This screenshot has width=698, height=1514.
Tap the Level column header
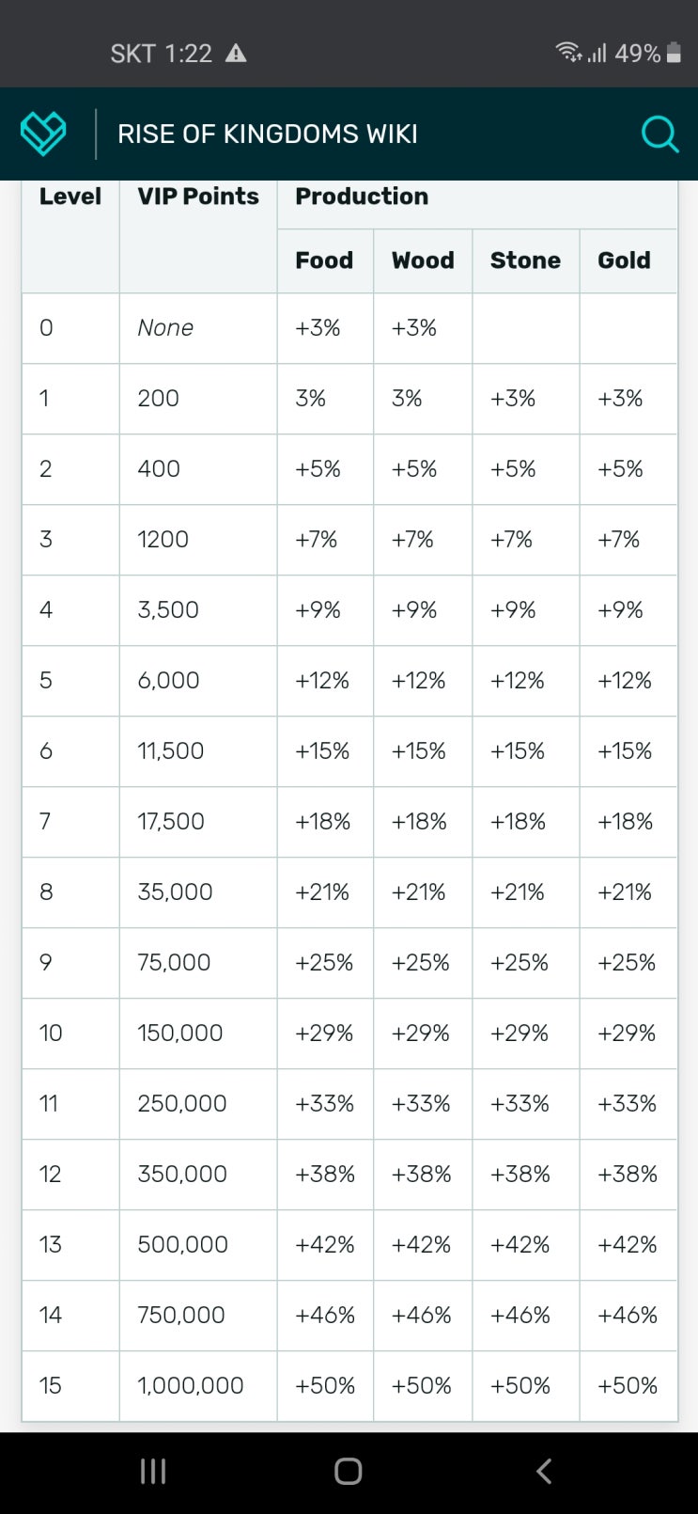click(x=70, y=197)
